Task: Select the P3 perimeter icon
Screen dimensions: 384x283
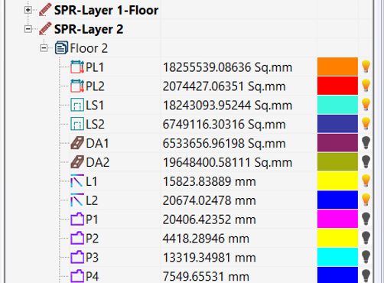Action: click(77, 257)
